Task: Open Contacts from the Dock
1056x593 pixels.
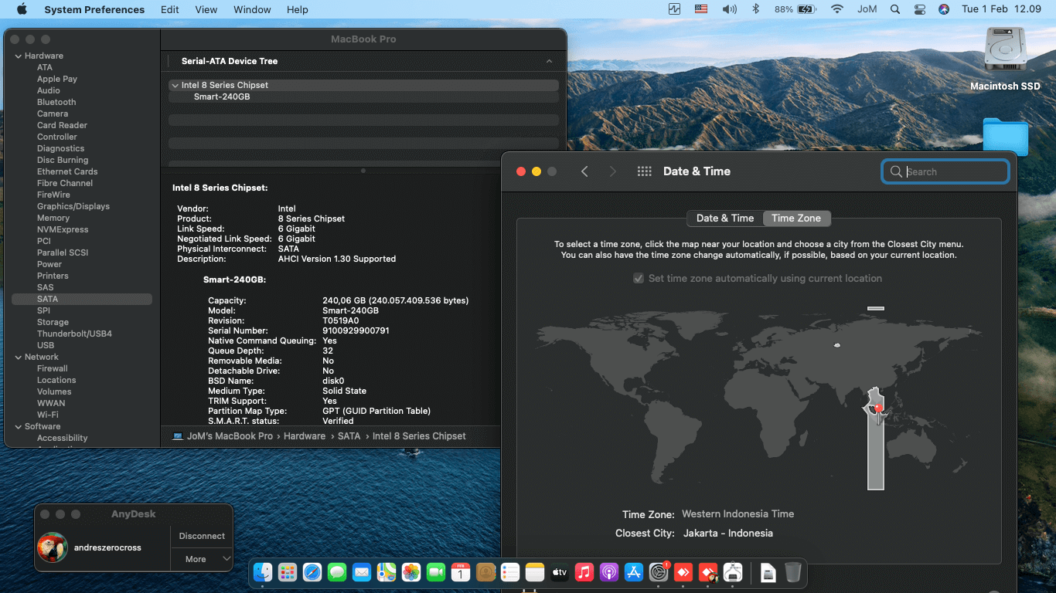Action: click(485, 572)
